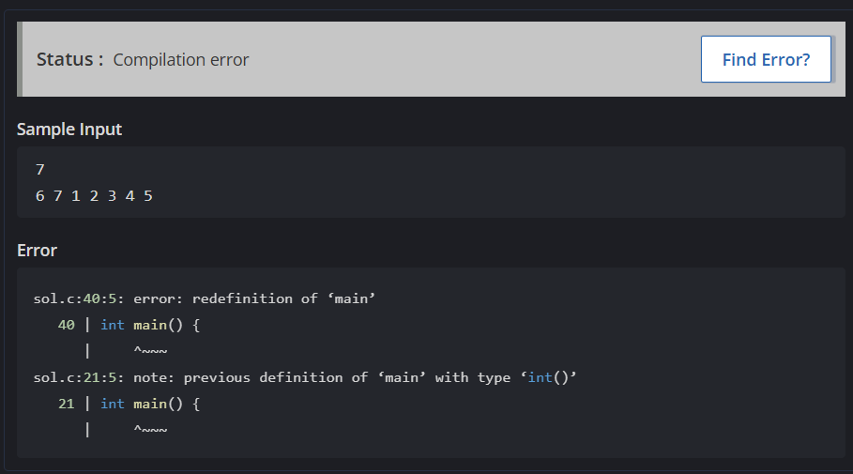Screen dimensions: 853x474
Task: Select the 'previous definition of main' note line
Action: point(305,377)
